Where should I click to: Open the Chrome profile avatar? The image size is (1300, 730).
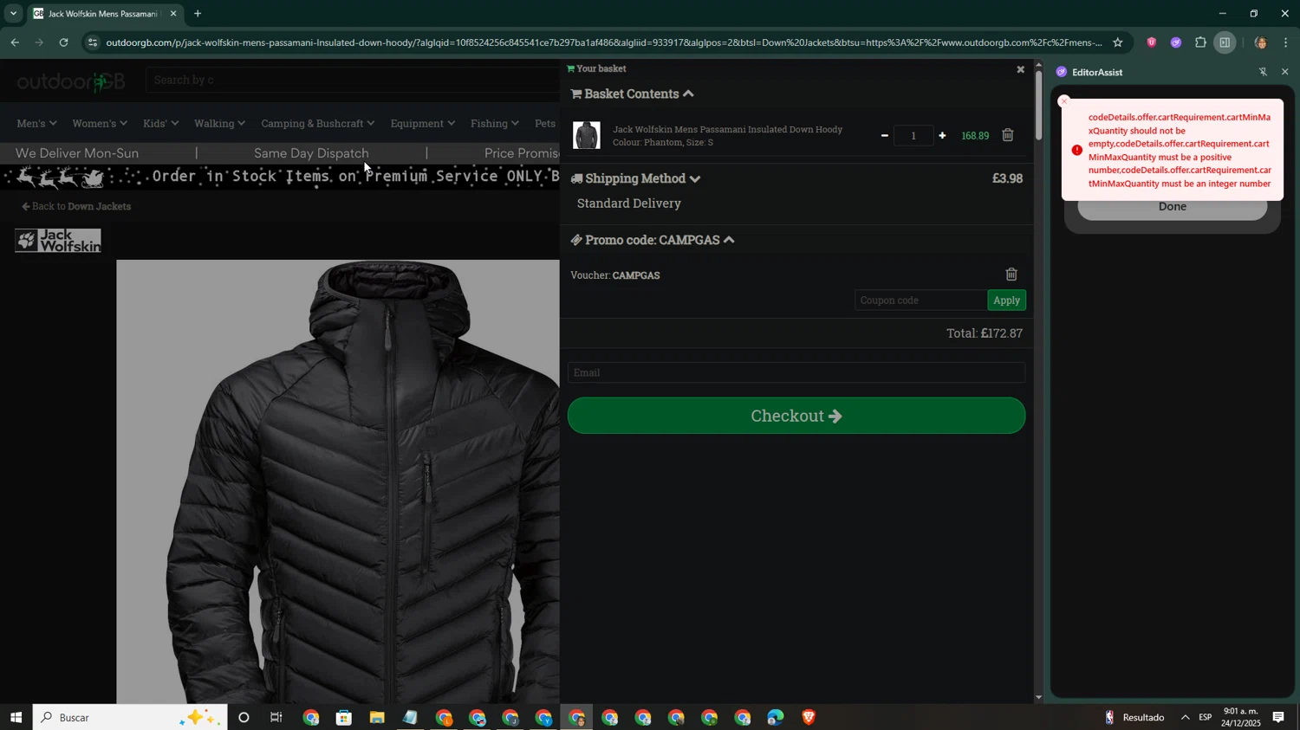click(x=1261, y=42)
